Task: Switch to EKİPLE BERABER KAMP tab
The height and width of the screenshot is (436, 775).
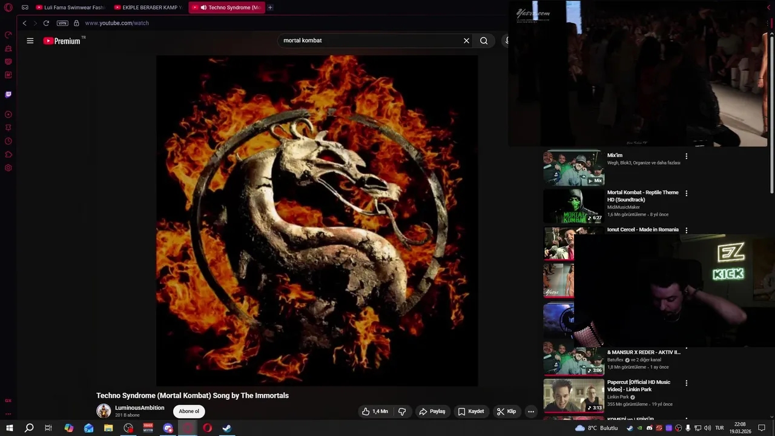Action: coord(148,7)
